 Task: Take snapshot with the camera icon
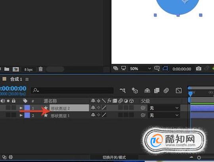pos(199,68)
